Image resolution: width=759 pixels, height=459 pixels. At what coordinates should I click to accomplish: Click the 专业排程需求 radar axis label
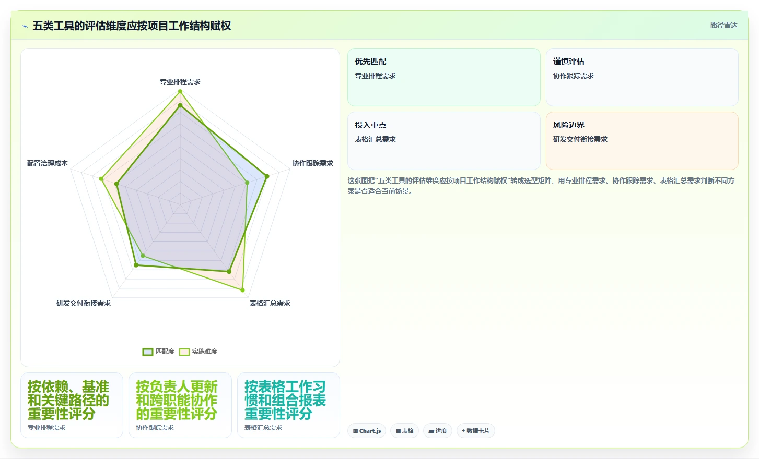tap(180, 82)
